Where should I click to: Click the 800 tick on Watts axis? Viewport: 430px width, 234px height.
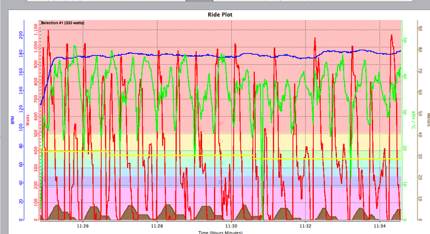pyautogui.click(x=36, y=81)
